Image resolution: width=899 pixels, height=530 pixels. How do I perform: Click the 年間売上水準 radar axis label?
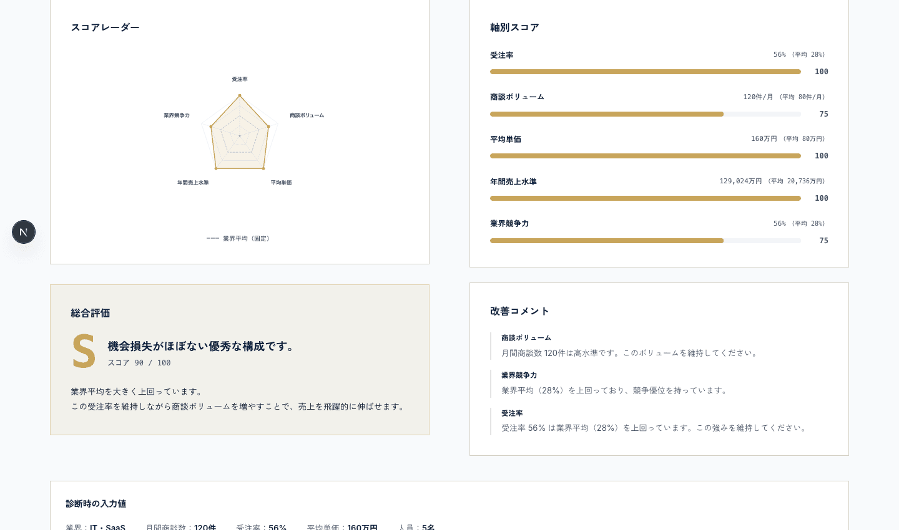[x=193, y=183]
